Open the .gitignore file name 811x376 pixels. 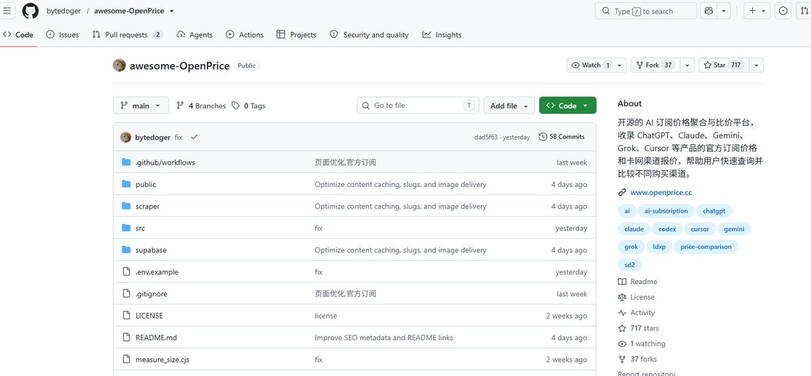[x=151, y=294]
